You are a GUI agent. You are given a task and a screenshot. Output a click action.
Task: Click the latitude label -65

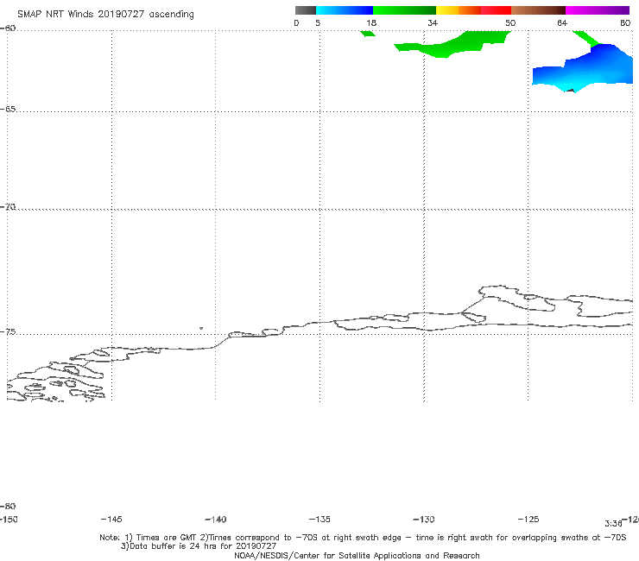pos(8,110)
